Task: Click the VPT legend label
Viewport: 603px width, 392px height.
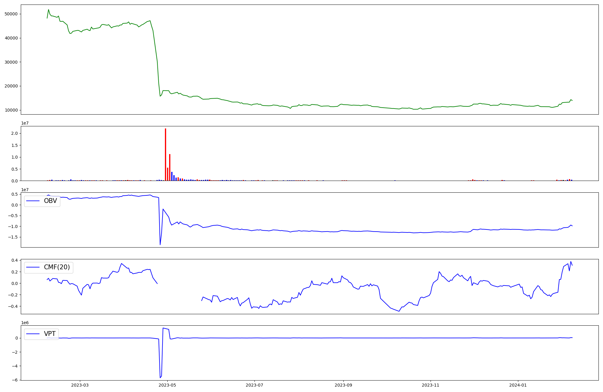Action: [50, 334]
